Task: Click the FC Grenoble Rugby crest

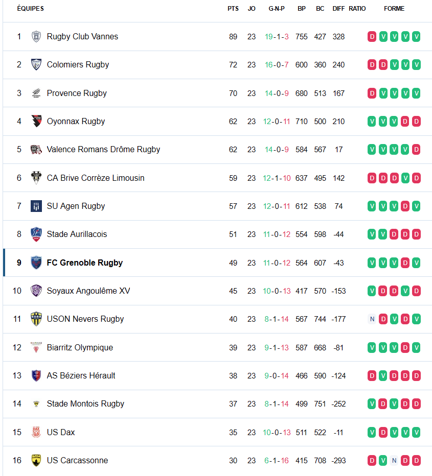Action: click(36, 263)
